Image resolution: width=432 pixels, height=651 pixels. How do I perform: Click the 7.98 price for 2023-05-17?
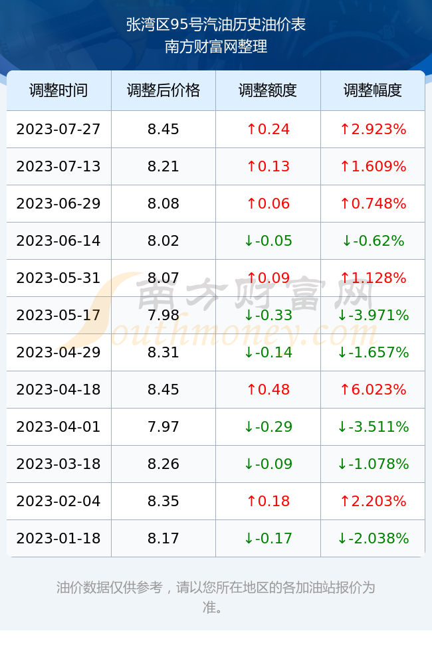pos(163,315)
